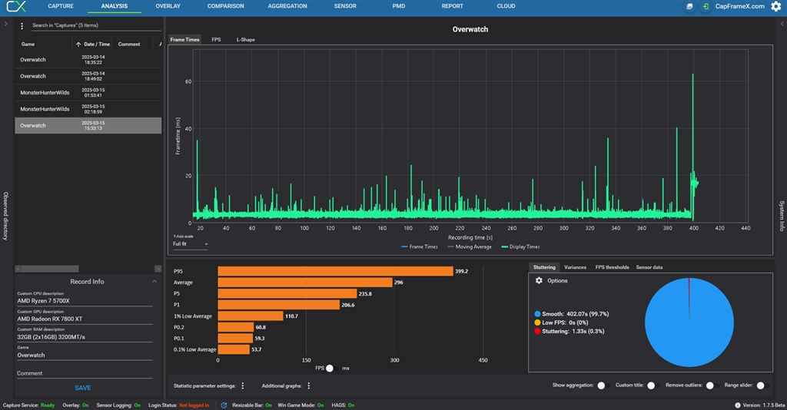Switch to the OVERLAY tab

coord(168,6)
